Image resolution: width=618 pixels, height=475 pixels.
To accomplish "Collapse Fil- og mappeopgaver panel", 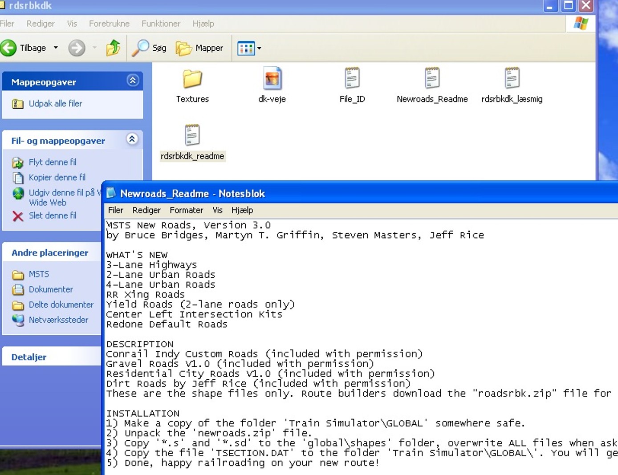I will (x=132, y=139).
